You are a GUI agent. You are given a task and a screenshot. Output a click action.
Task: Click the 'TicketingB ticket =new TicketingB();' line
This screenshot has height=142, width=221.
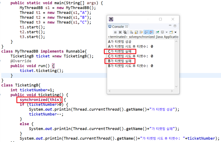click(52, 56)
